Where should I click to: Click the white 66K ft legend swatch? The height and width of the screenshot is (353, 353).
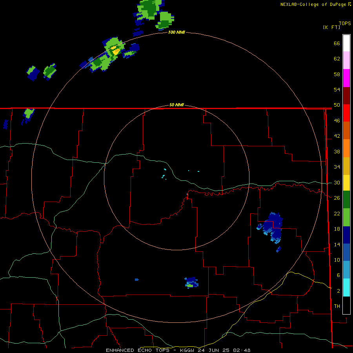point(346,43)
